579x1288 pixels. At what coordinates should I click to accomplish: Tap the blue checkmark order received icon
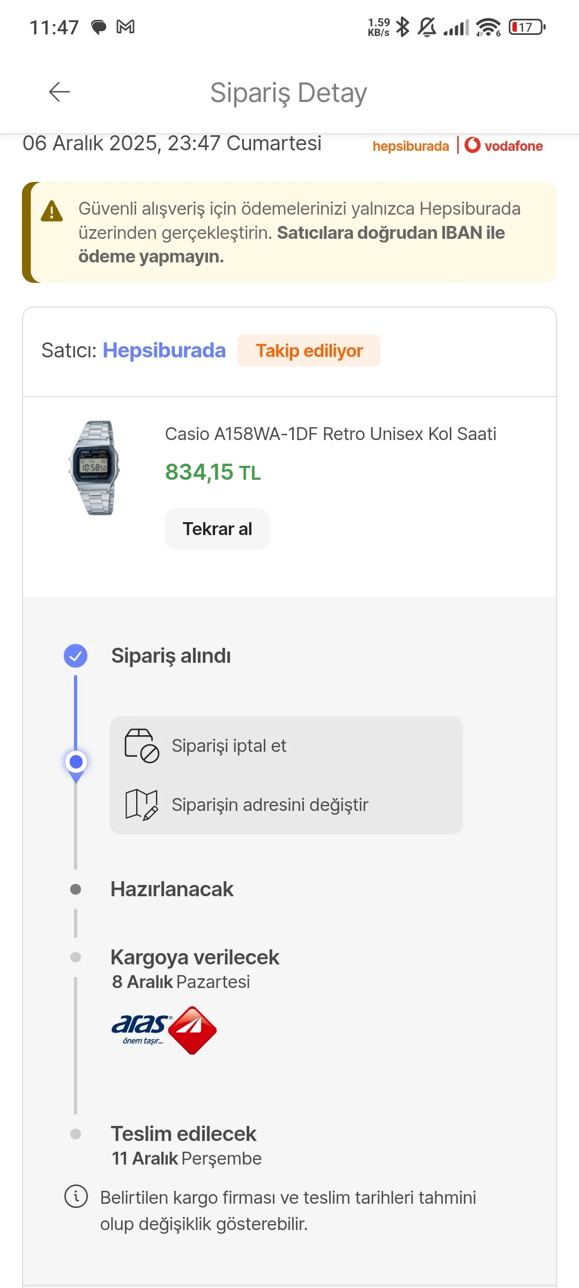[76, 655]
